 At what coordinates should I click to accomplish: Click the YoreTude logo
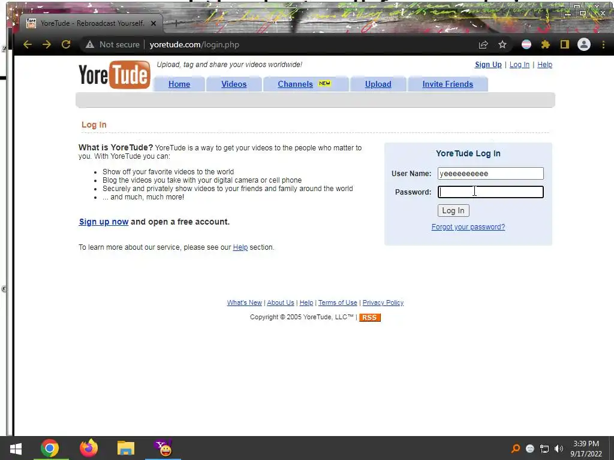[x=115, y=74]
